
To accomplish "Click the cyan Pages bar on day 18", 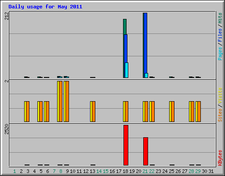I will [127, 70].
